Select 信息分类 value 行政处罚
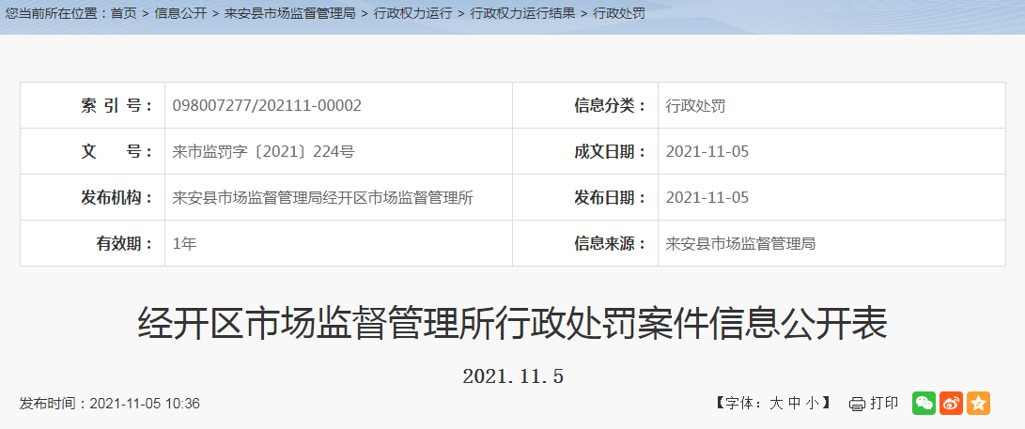This screenshot has width=1025, height=429. click(x=695, y=106)
